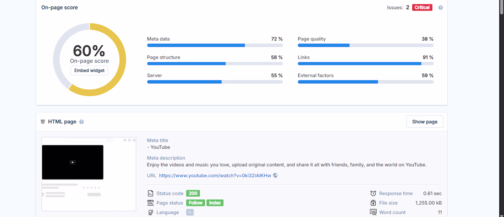Image resolution: width=504 pixels, height=217 pixels.
Task: Click the 60% on-page score donut chart
Action: tap(89, 60)
